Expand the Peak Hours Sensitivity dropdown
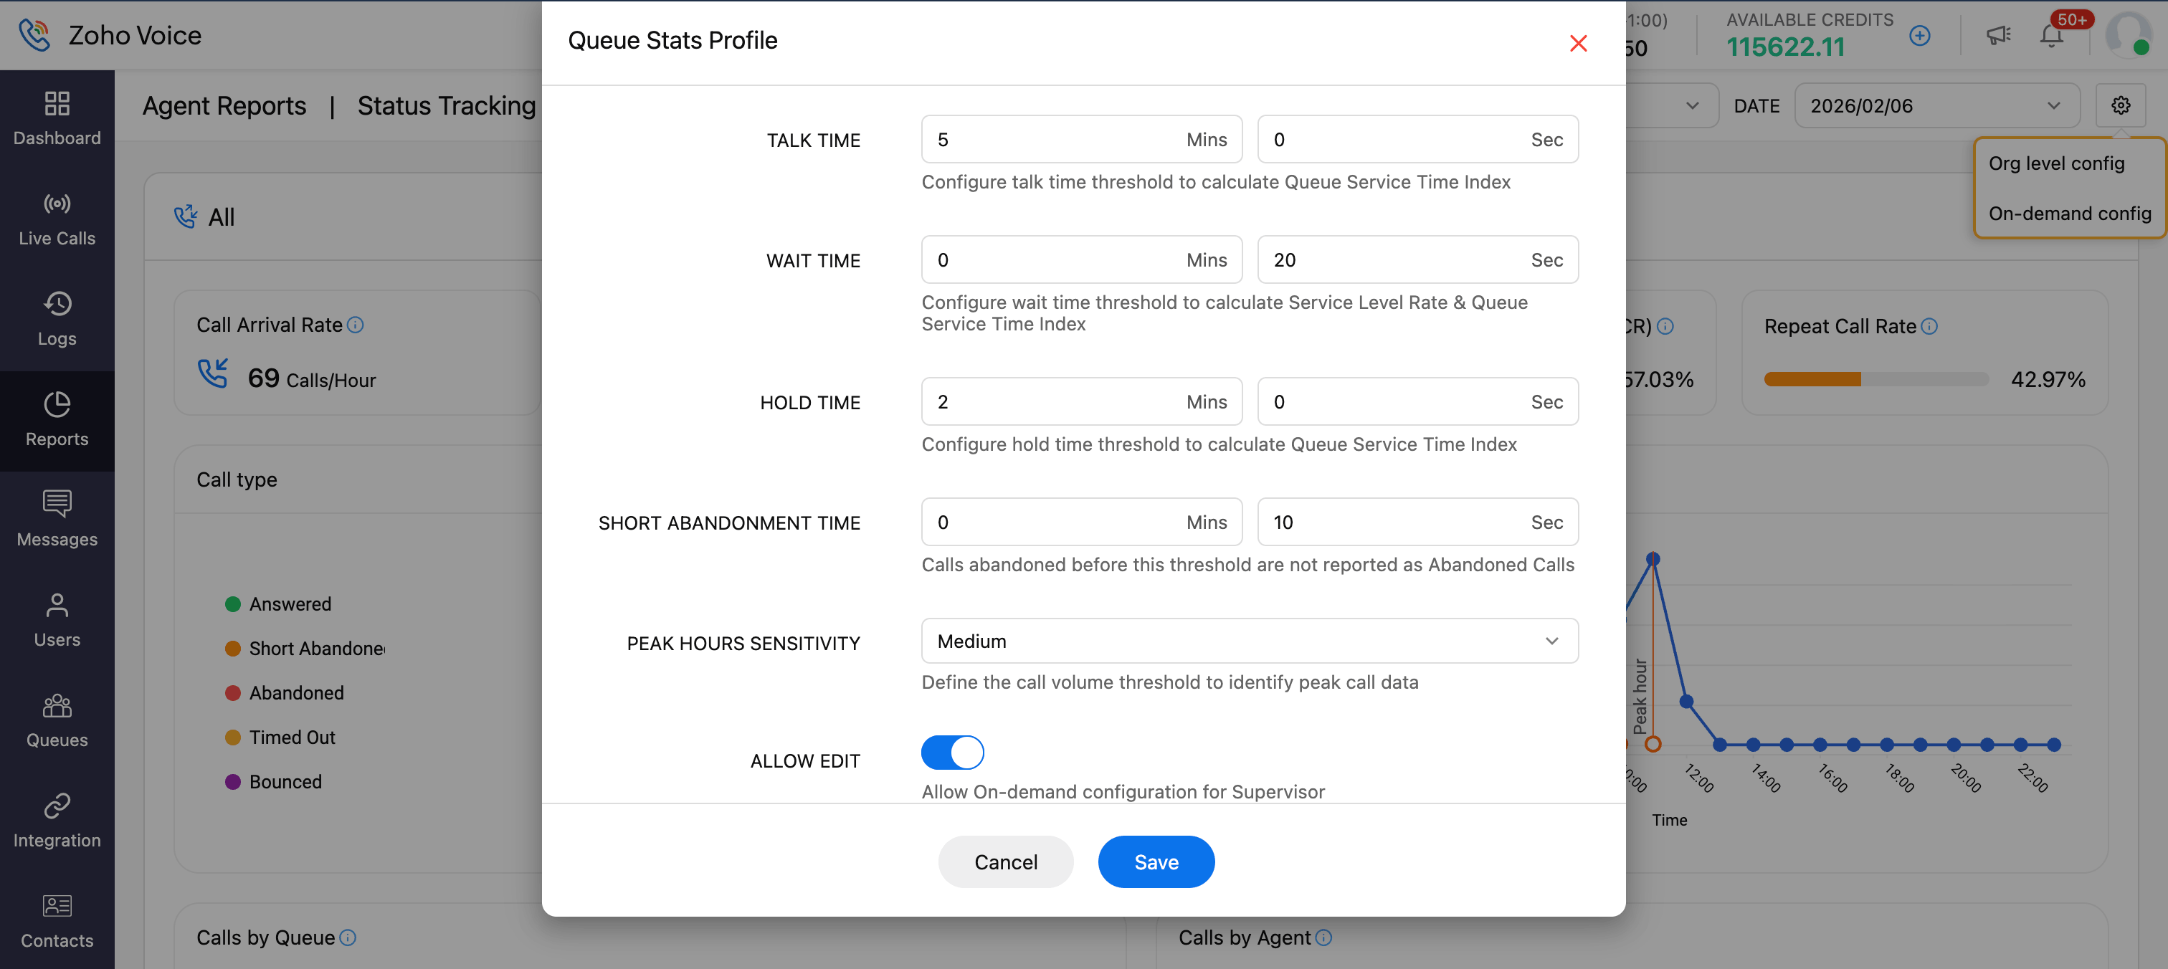2168x969 pixels. click(1249, 641)
